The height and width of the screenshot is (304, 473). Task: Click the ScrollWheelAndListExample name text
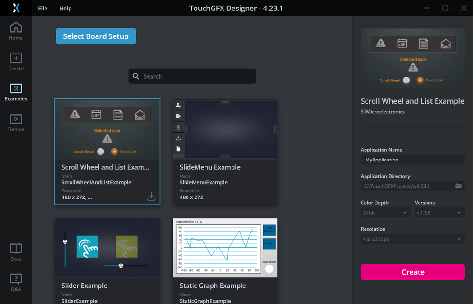point(96,182)
